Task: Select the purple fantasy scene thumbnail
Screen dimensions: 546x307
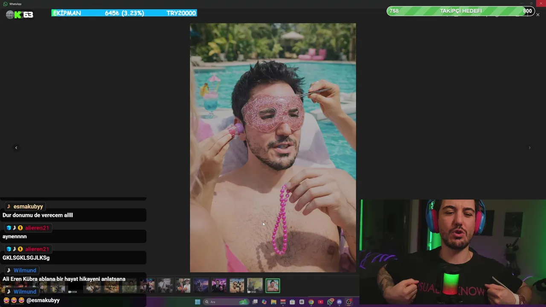Action: 201,286
